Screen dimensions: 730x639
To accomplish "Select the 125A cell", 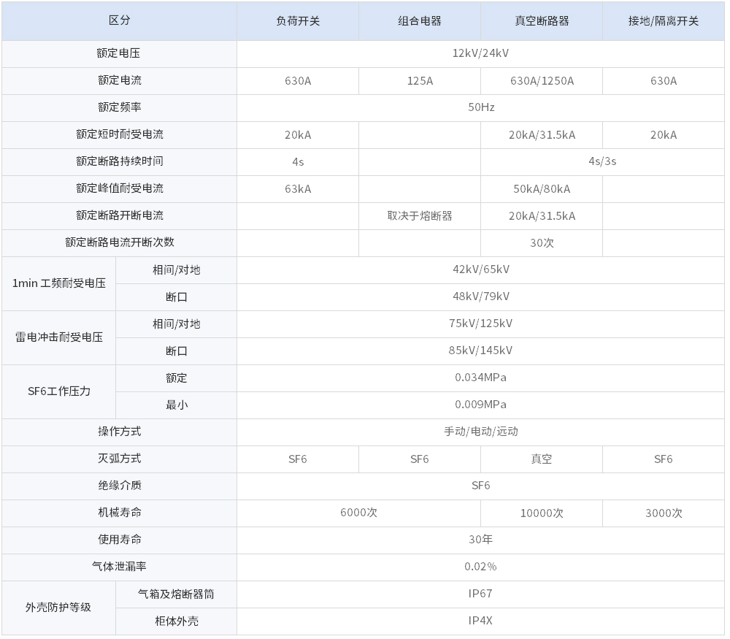I will [420, 81].
